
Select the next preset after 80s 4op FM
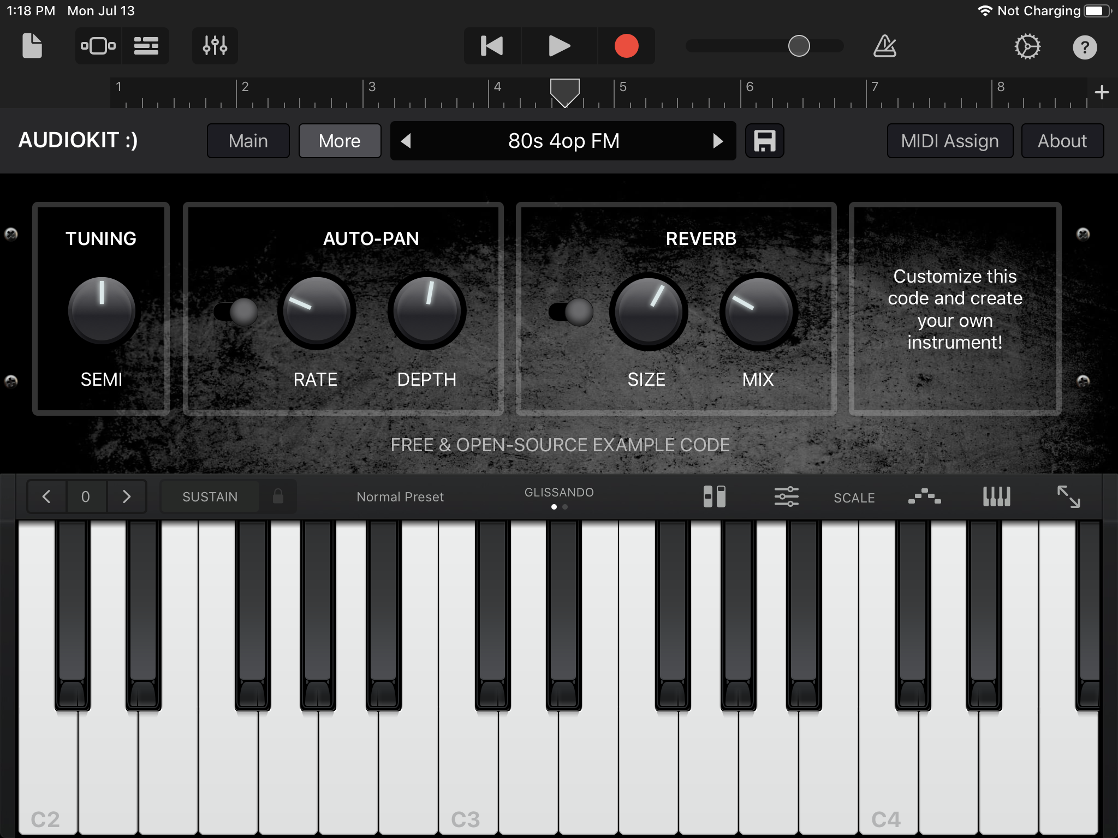tap(717, 141)
